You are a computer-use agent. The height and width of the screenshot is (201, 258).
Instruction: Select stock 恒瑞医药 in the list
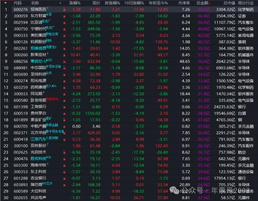click(38, 9)
